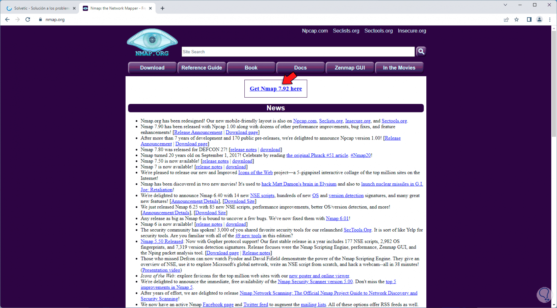Visit Seclists.org in the header
The image size is (557, 308).
(x=346, y=31)
